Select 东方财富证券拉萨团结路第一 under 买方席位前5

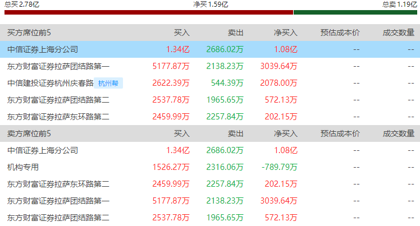click(x=58, y=66)
